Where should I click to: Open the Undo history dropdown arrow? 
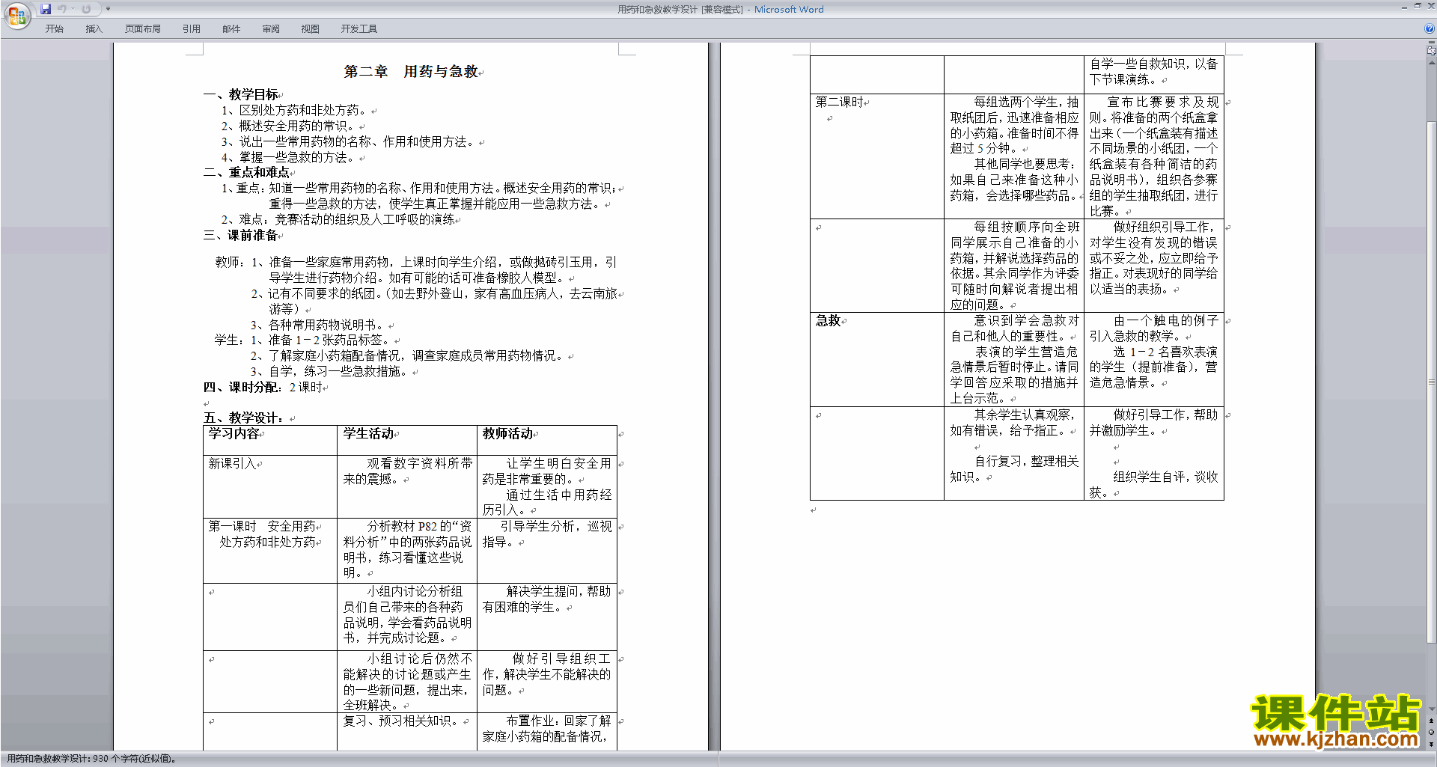tap(73, 9)
